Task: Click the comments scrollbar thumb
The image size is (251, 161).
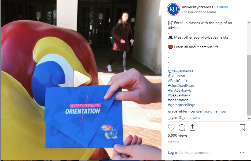Action: [249, 85]
